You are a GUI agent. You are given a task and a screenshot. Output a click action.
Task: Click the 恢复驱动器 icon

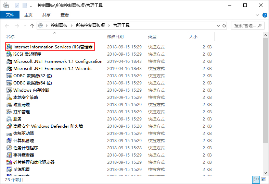(x=9, y=134)
